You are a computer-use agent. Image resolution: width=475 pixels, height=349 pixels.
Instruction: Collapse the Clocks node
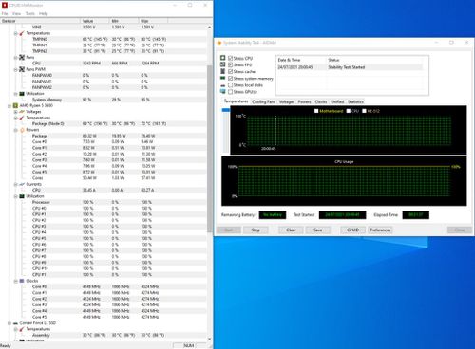pos(15,281)
